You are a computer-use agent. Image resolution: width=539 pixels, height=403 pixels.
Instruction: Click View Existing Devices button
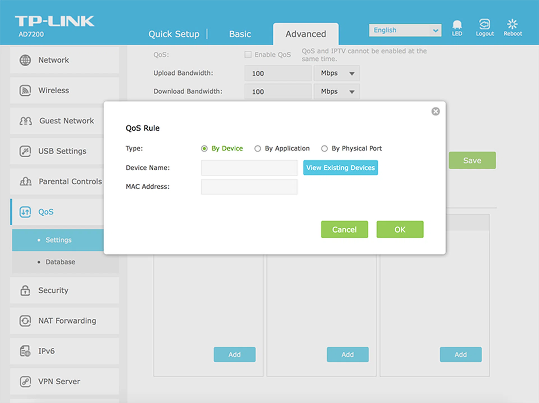[340, 168]
